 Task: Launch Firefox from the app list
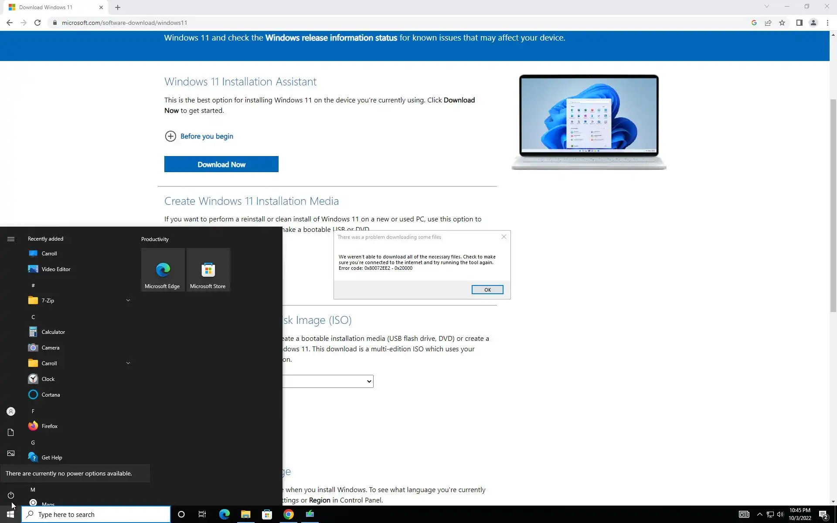point(49,426)
